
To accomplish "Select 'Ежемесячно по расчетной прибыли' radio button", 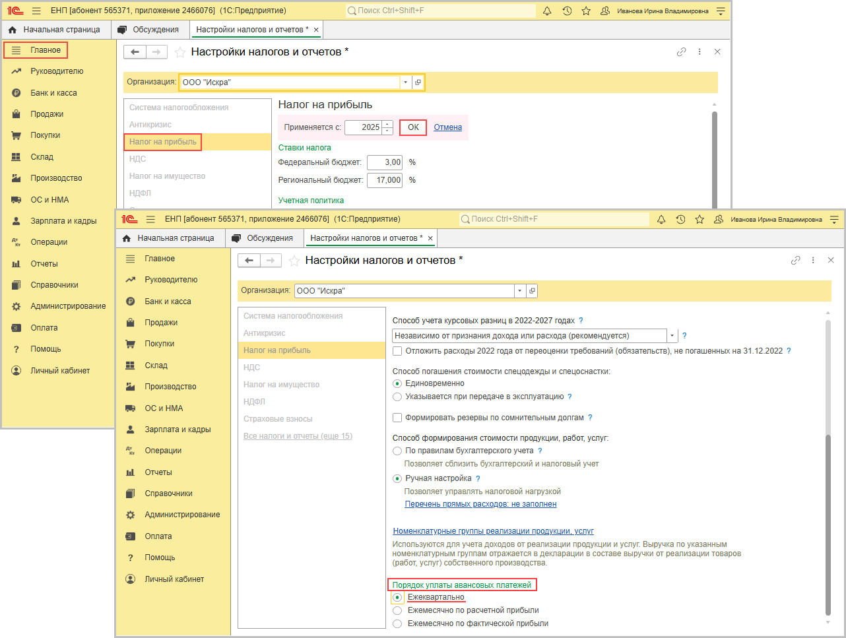I will 397,610.
